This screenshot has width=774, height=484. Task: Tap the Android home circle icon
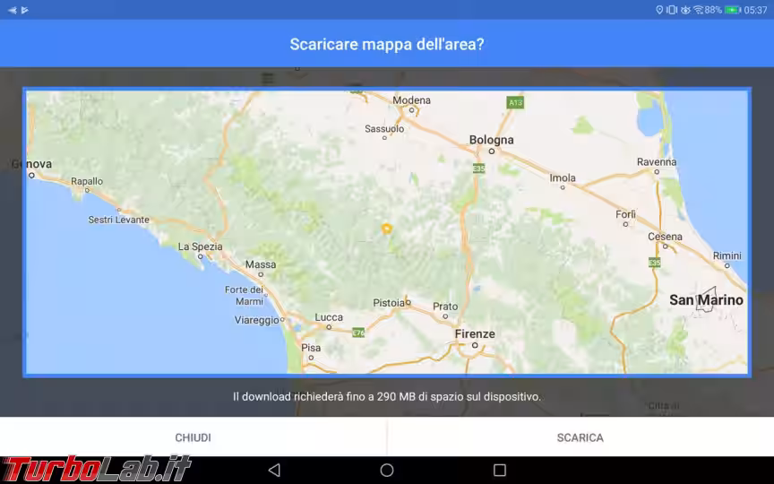(x=387, y=471)
